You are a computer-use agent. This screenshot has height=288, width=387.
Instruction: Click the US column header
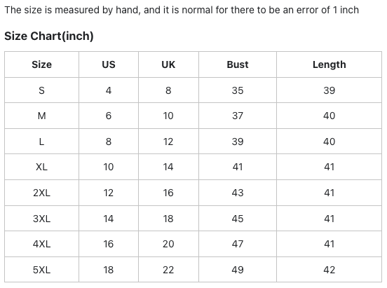click(109, 64)
